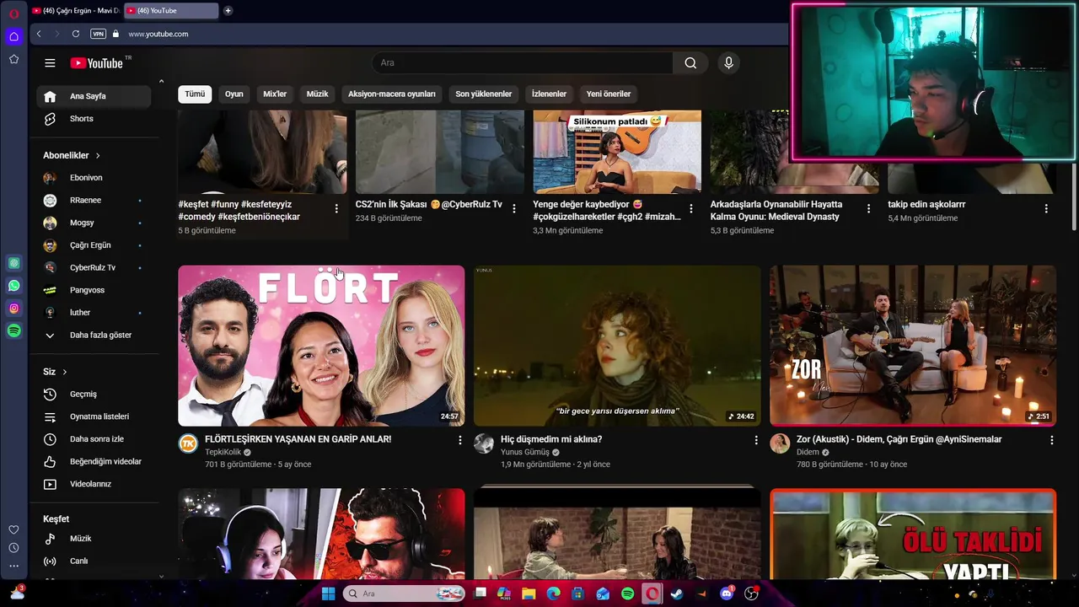The height and width of the screenshot is (607, 1079).
Task: Switch to the Çağrı Ergün - Mavi browser tab
Action: pyautogui.click(x=76, y=11)
